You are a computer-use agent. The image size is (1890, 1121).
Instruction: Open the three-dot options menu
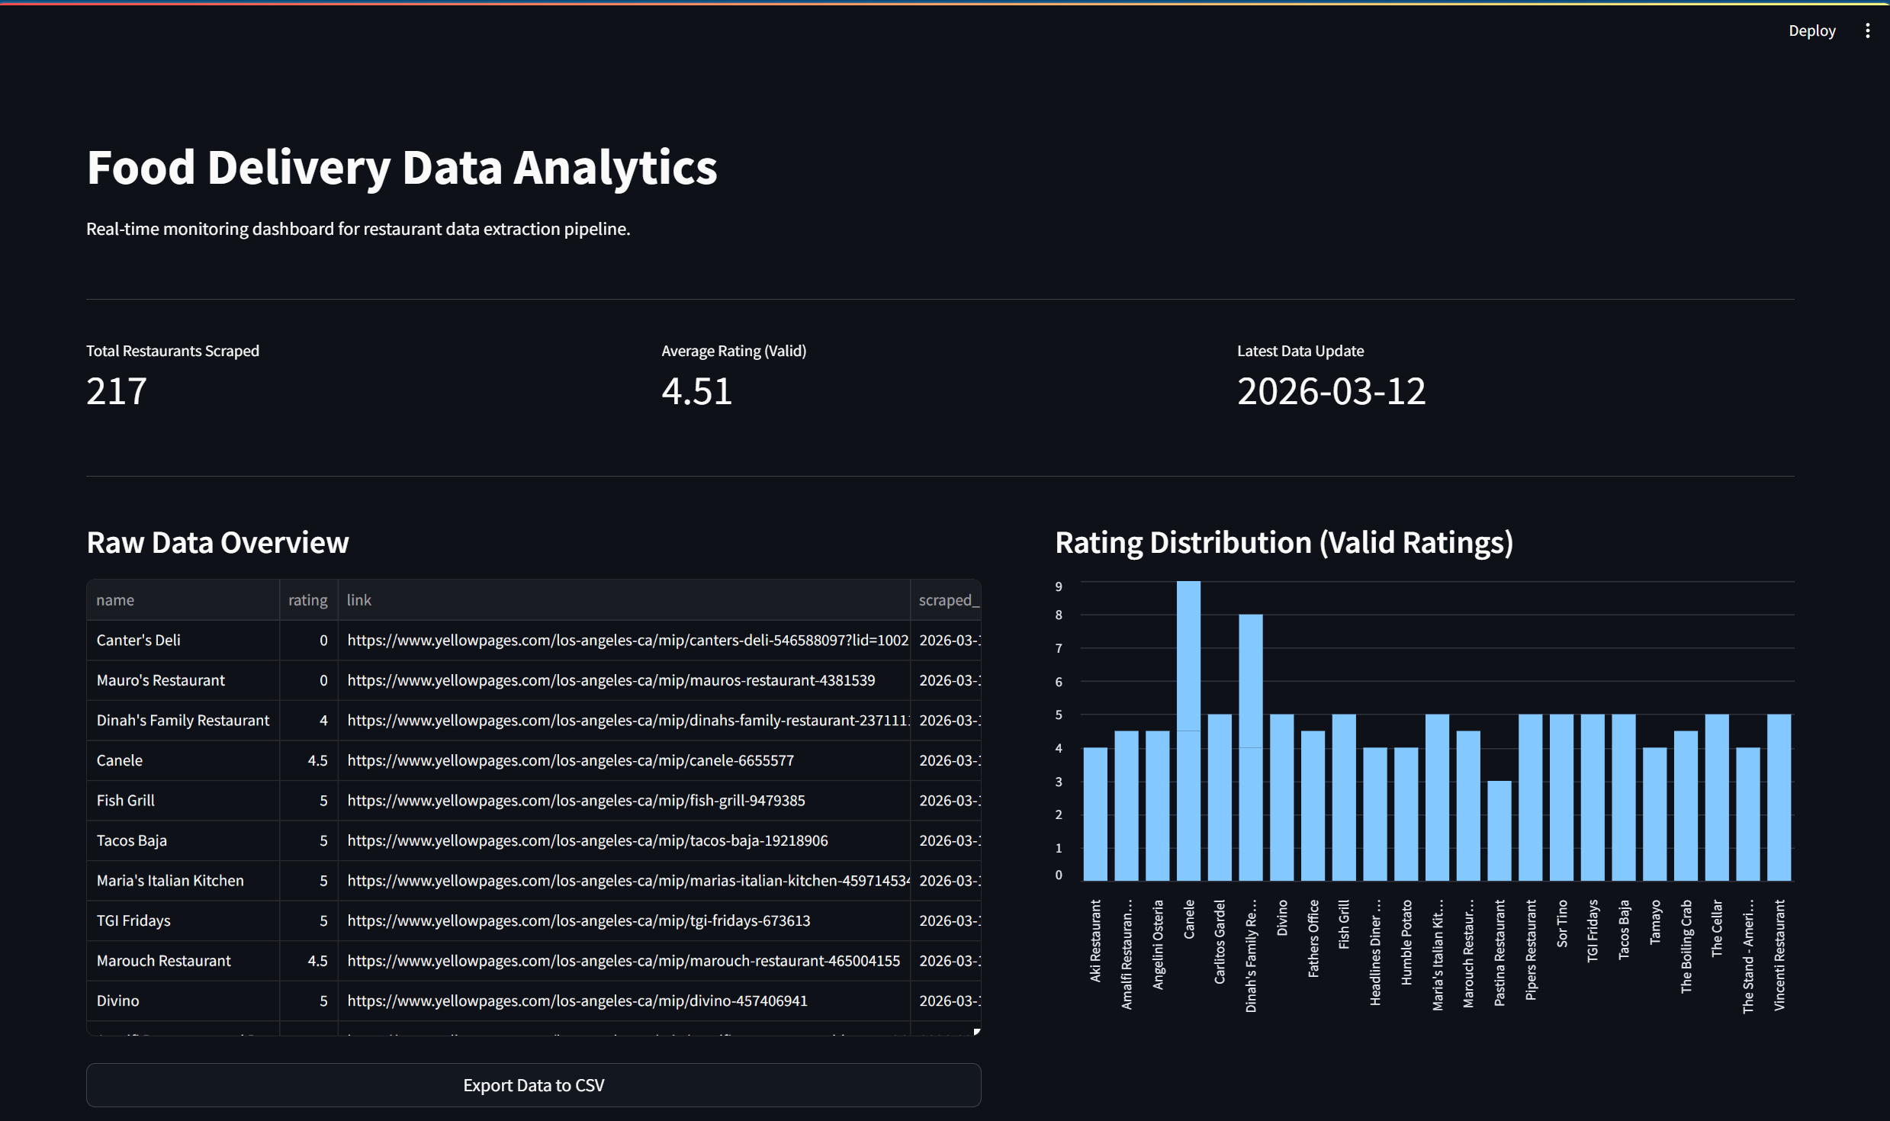pos(1866,31)
